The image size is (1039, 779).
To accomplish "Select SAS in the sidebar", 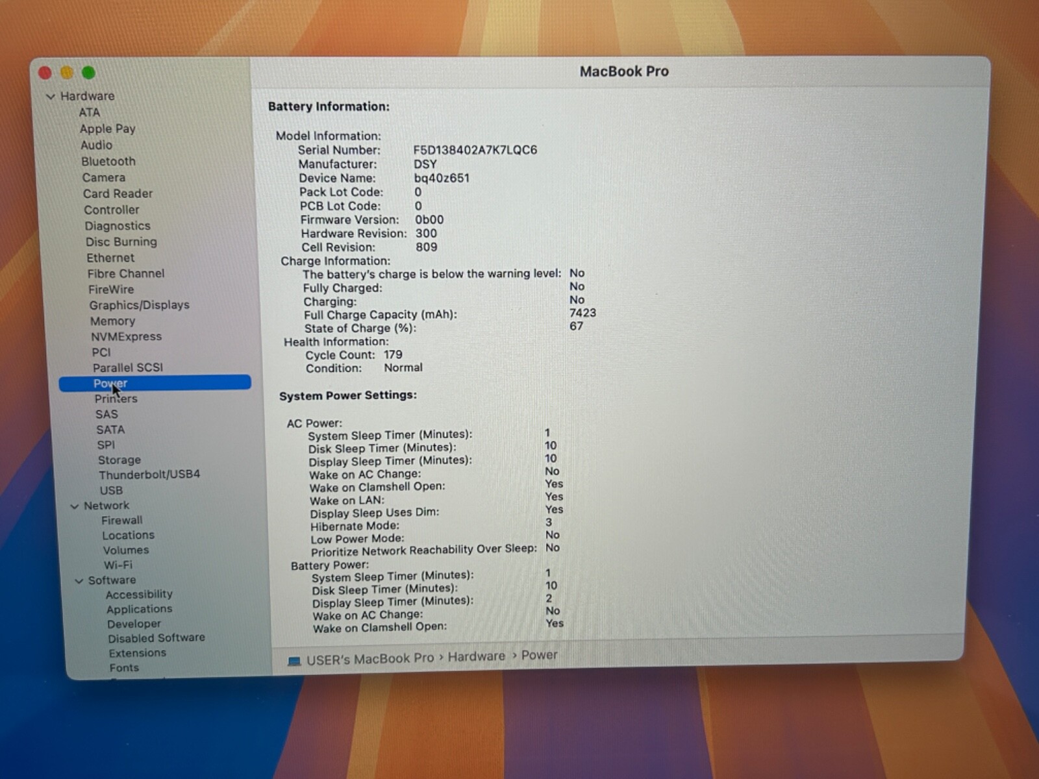I will 107,414.
